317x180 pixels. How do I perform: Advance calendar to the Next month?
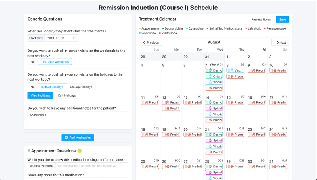coord(280,42)
